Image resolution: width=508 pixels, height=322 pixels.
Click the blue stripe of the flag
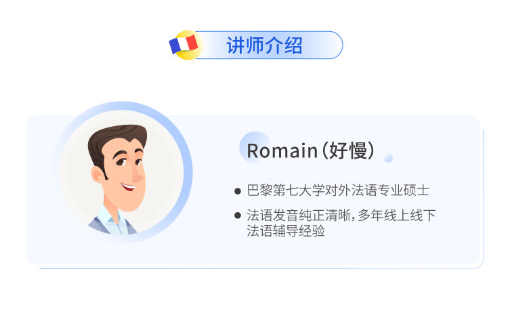click(x=174, y=46)
